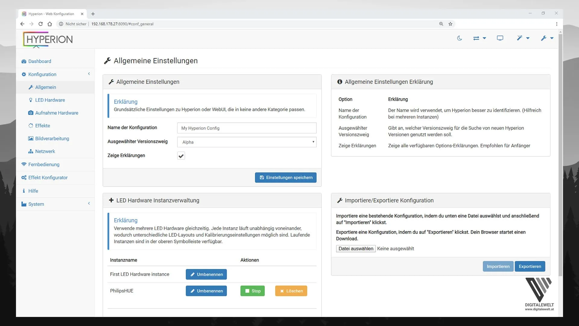579x326 pixels.
Task: Uncheck Zeige Erklärungen checkbox
Action: click(x=181, y=156)
